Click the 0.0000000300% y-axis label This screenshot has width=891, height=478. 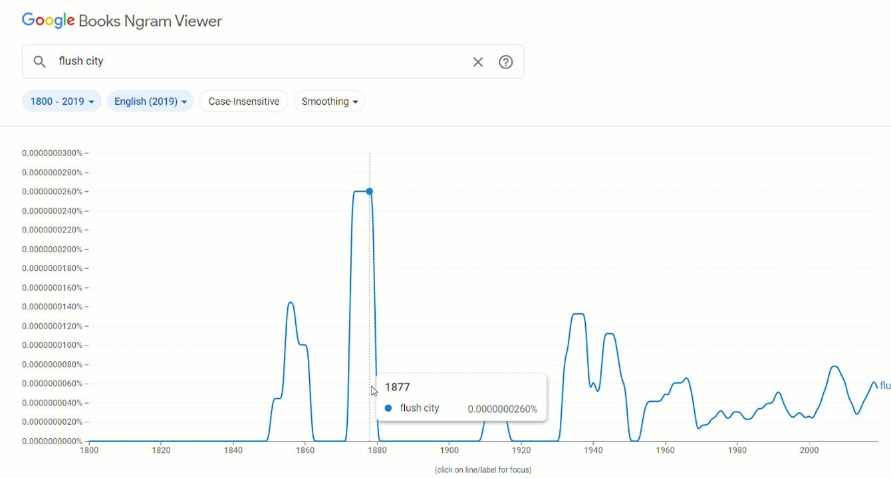click(x=52, y=153)
